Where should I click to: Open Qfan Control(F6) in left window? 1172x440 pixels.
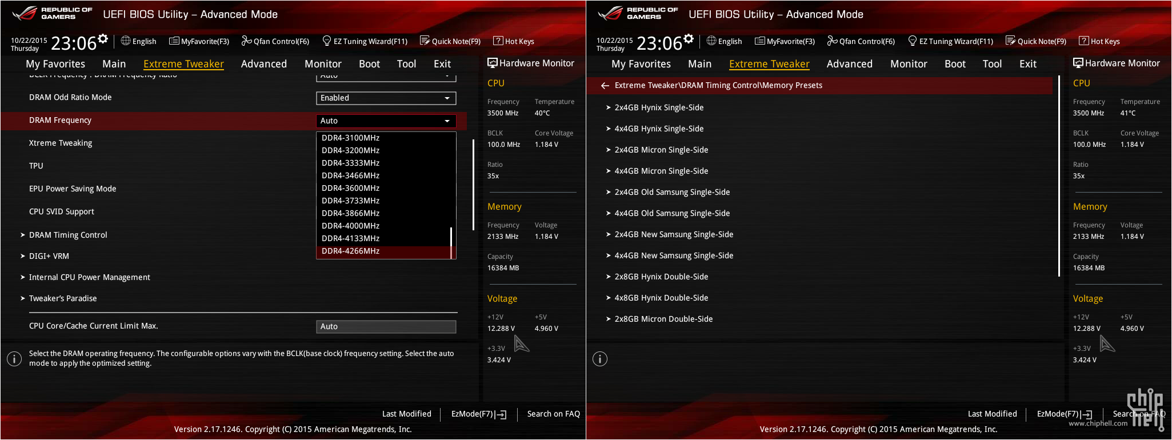275,41
